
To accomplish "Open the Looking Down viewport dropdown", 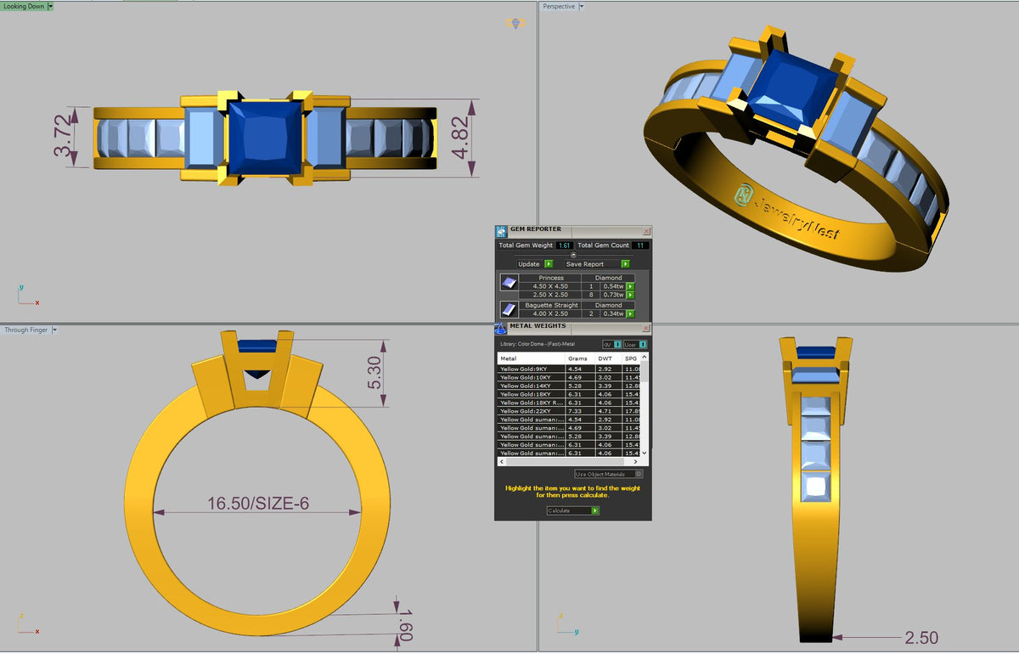I will click(x=50, y=6).
